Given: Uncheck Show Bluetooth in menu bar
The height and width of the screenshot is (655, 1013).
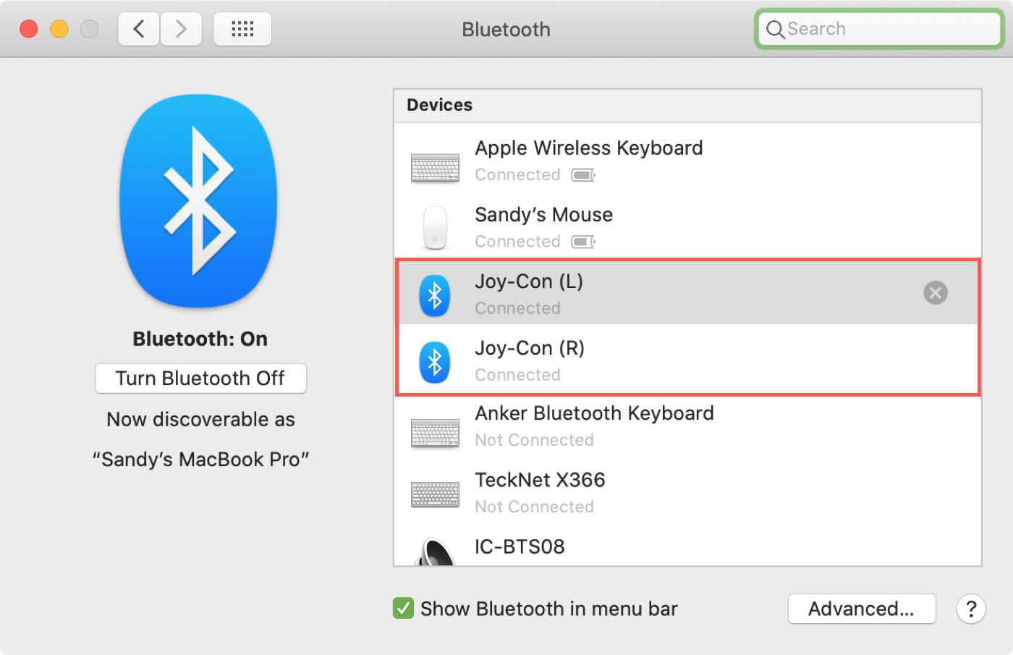Looking at the screenshot, I should click(x=403, y=609).
